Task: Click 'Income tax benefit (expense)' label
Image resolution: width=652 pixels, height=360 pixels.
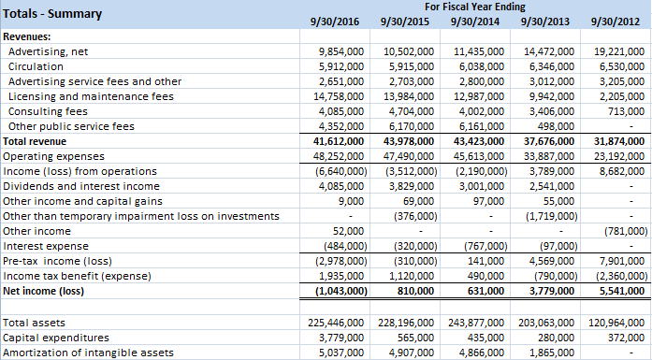Action: (77, 276)
